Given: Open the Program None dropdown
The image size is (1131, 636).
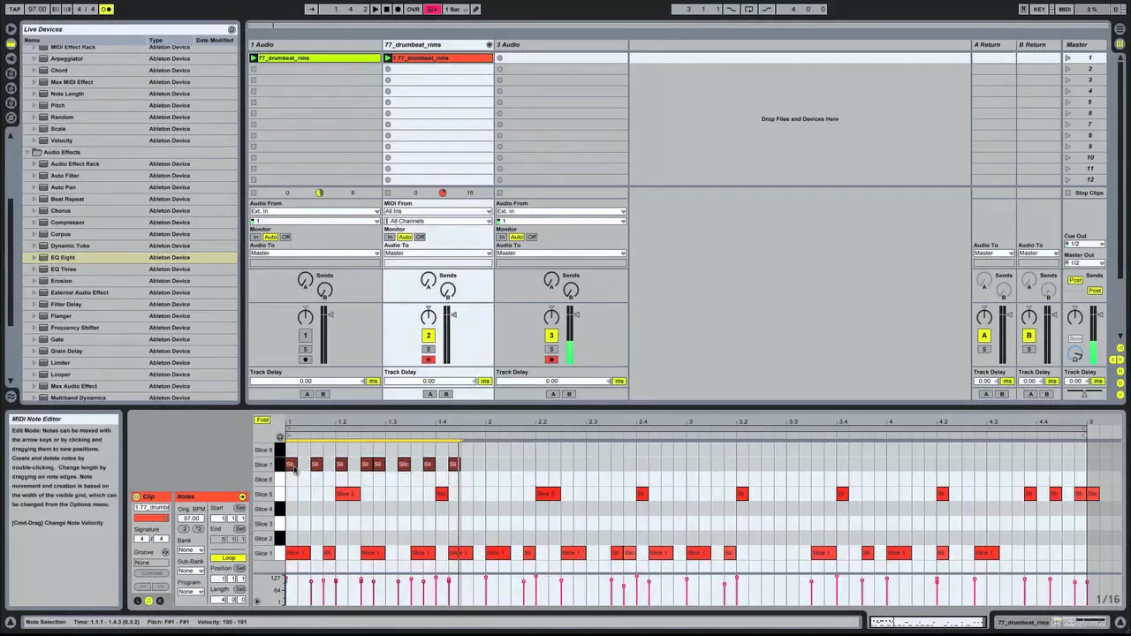Looking at the screenshot, I should coord(190,592).
